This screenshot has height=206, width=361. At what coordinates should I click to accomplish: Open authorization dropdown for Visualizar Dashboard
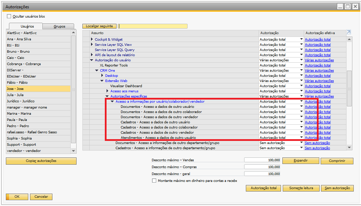click(301, 86)
